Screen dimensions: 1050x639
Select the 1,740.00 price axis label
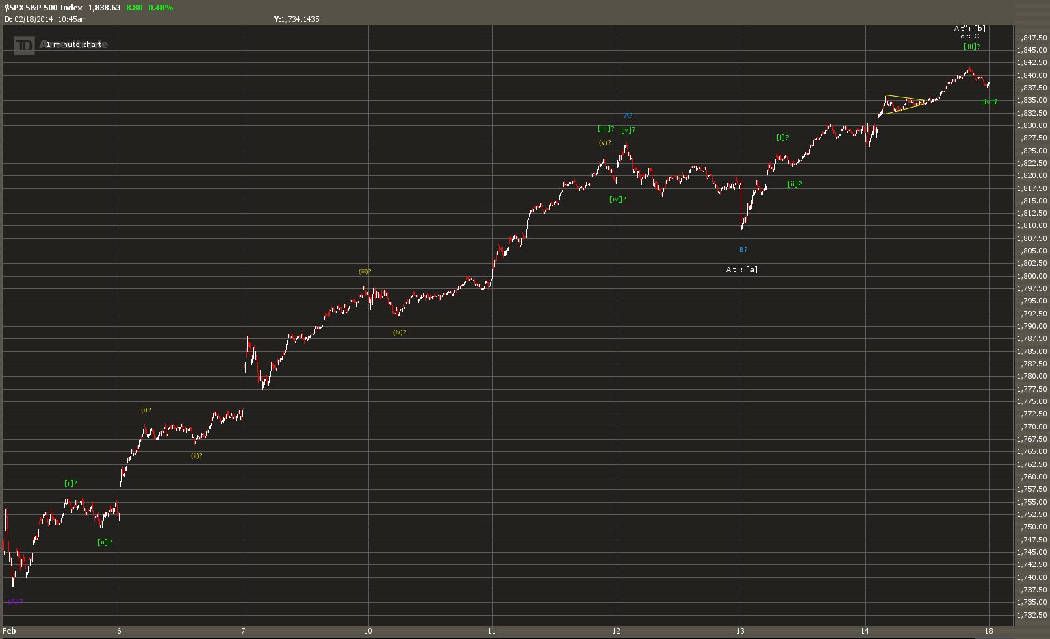coord(1032,577)
